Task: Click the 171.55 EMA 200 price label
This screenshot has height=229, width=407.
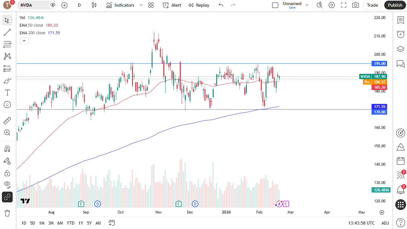Action: point(379,107)
